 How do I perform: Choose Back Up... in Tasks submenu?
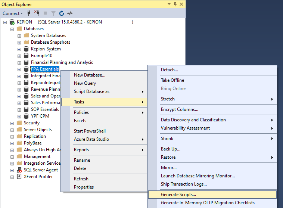tap(212, 149)
